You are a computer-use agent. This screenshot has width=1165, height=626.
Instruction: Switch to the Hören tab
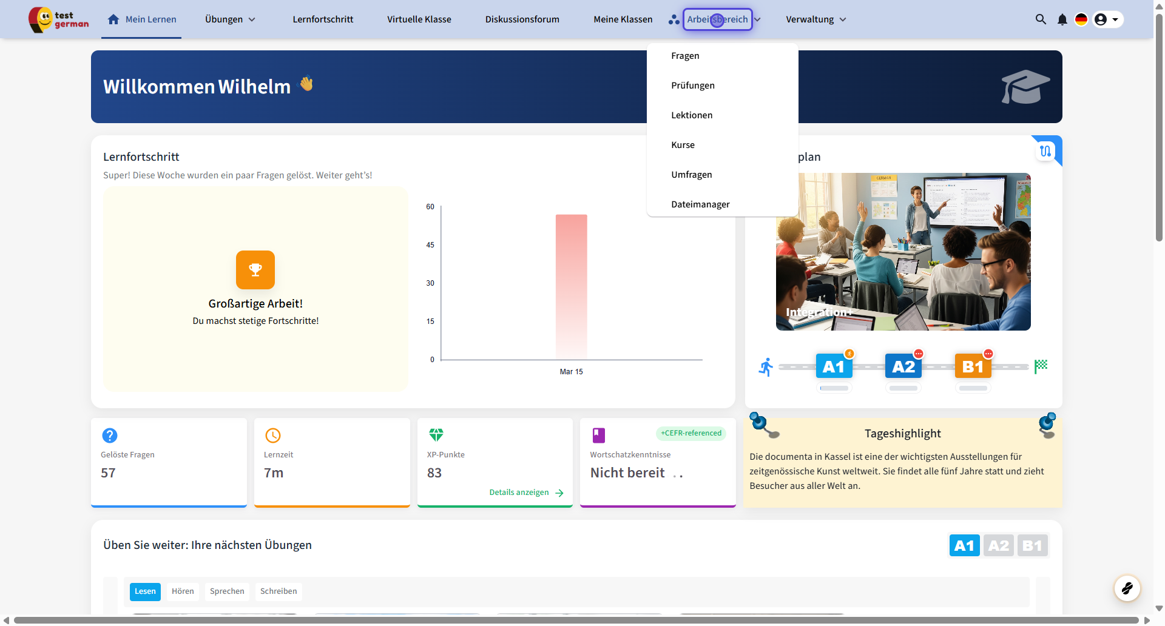(183, 591)
